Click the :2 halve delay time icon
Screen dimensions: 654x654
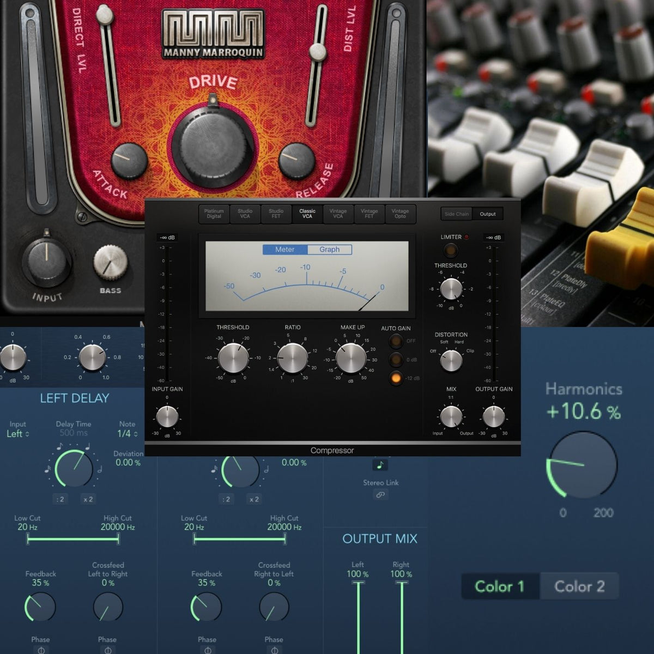(60, 499)
